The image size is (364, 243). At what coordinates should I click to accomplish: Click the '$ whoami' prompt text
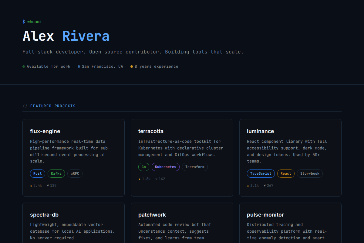pyautogui.click(x=32, y=22)
